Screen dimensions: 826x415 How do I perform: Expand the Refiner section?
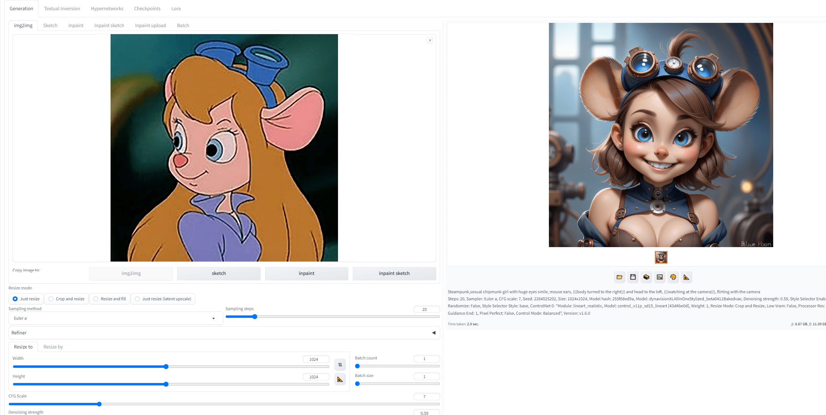224,333
